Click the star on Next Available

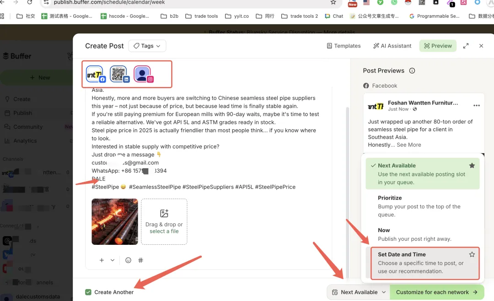coord(472,165)
